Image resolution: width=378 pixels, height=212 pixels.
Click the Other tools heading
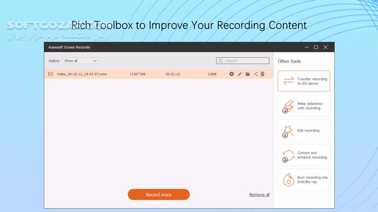click(289, 61)
